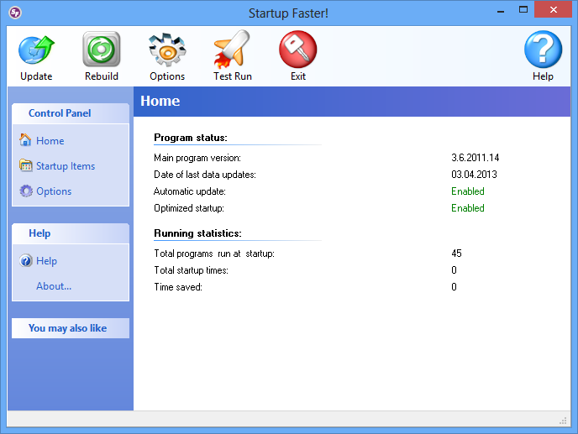Click the resize grip in the status bar
This screenshot has width=578, height=434.
563,421
